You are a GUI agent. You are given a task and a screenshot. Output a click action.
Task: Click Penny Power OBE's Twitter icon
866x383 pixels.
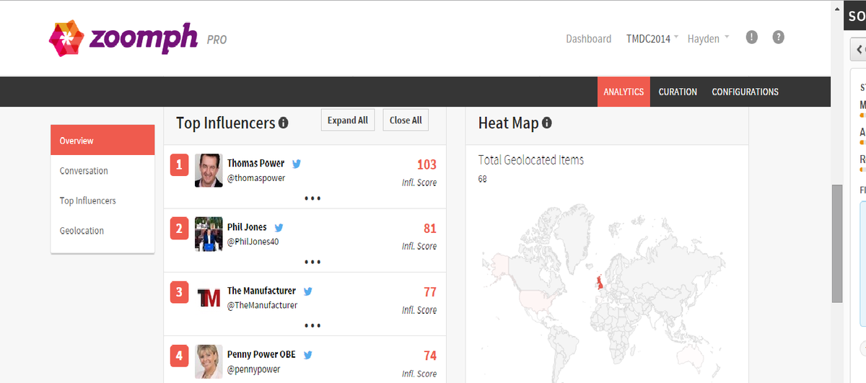pos(307,355)
